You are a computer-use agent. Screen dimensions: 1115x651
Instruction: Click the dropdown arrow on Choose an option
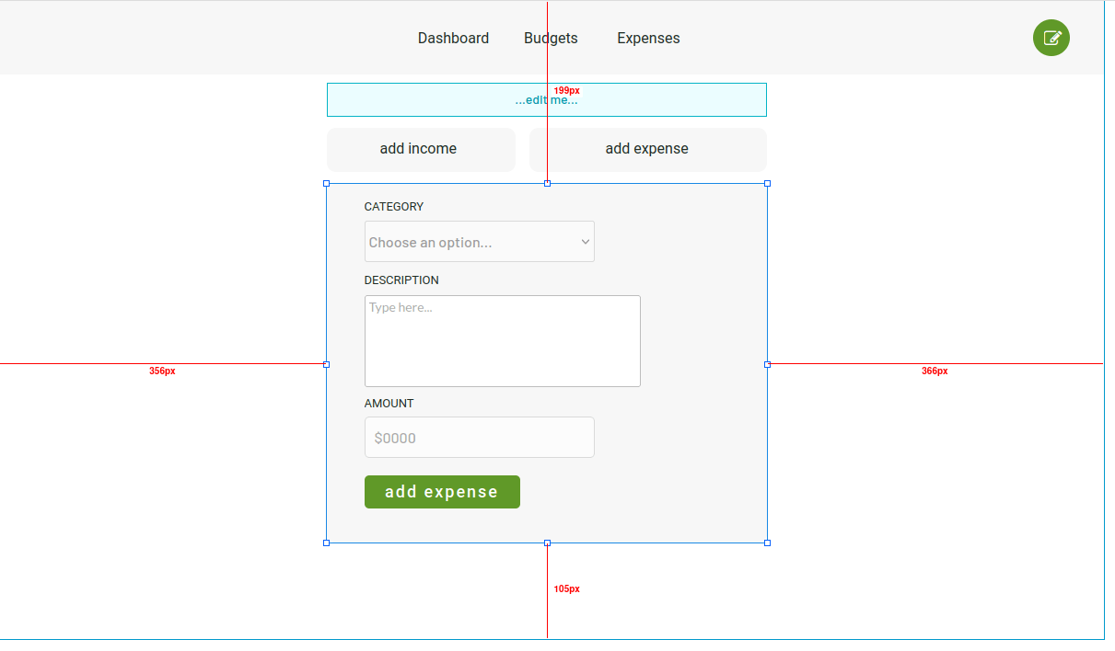pos(585,241)
